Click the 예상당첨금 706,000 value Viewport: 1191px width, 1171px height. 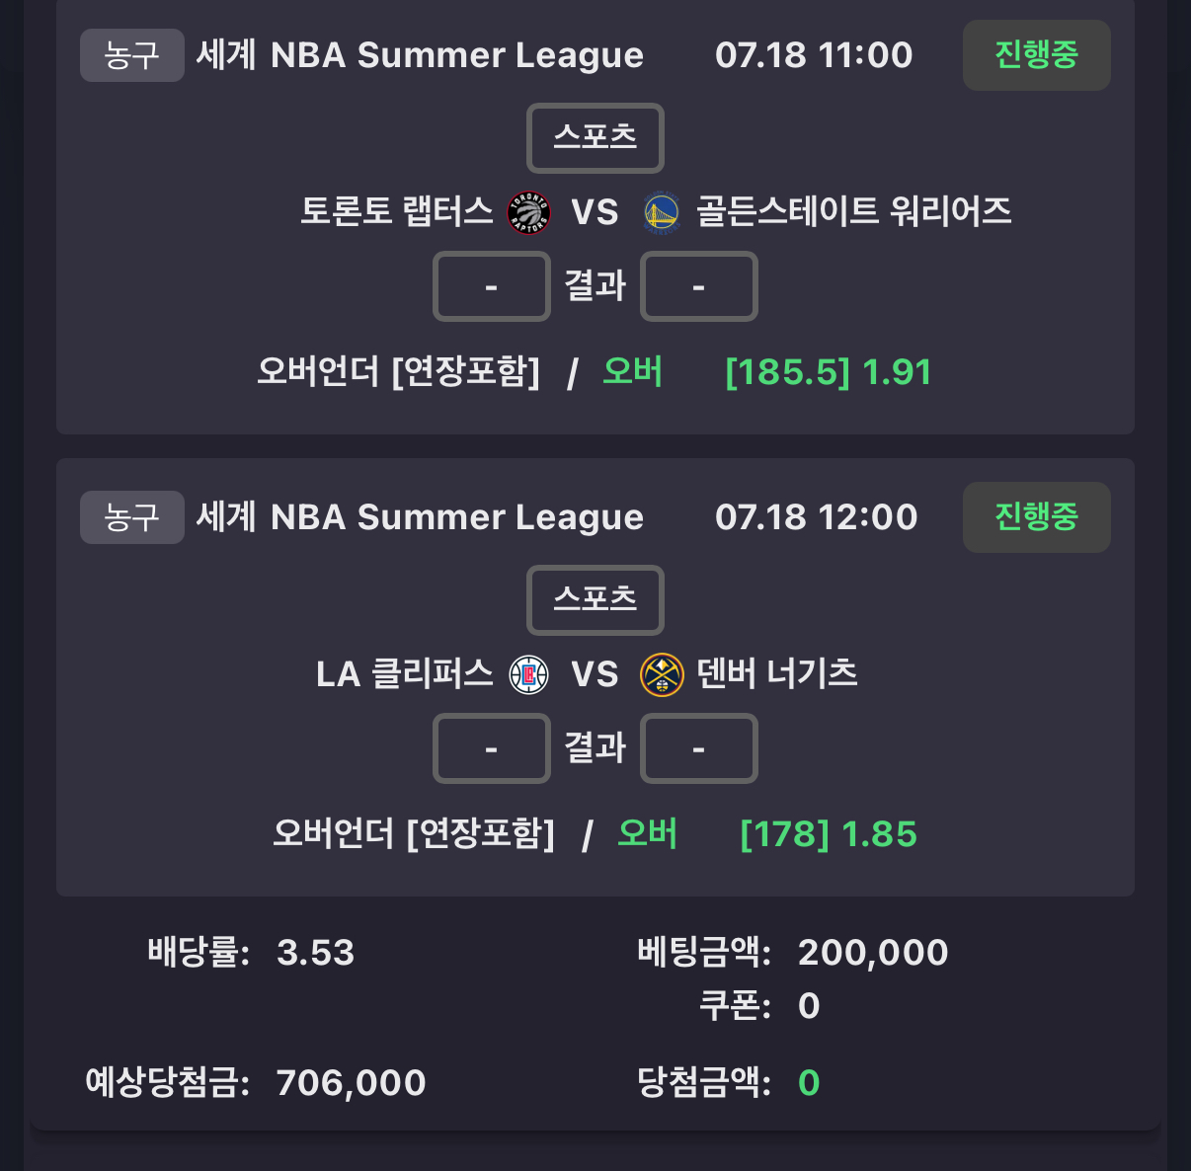point(352,1083)
